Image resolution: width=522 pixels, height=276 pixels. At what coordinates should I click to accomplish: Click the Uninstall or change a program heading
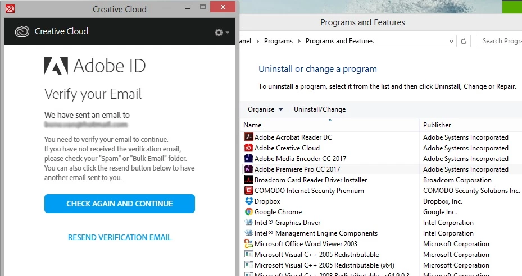317,69
